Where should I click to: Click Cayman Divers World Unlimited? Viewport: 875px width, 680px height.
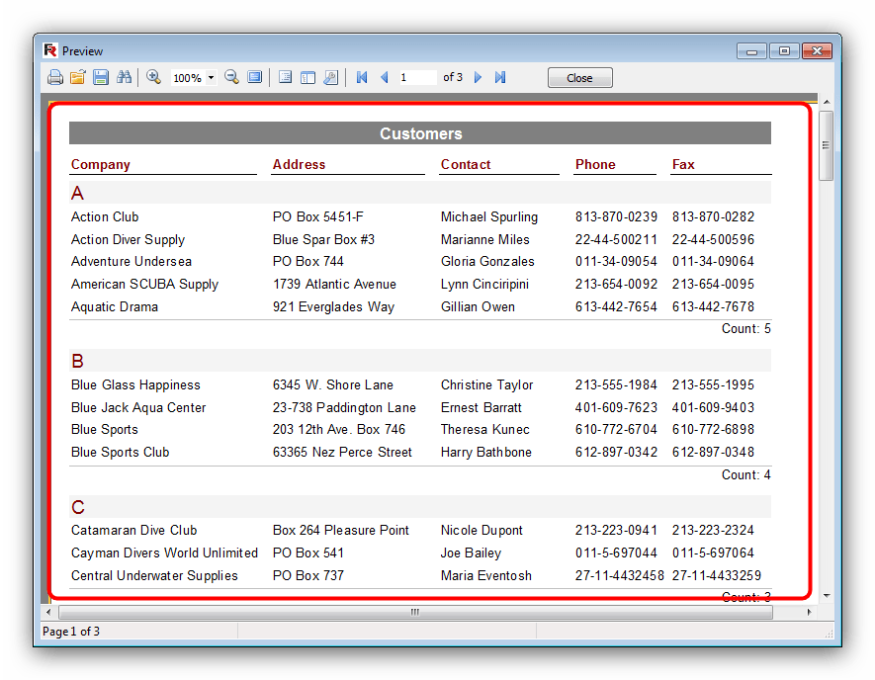(x=164, y=553)
